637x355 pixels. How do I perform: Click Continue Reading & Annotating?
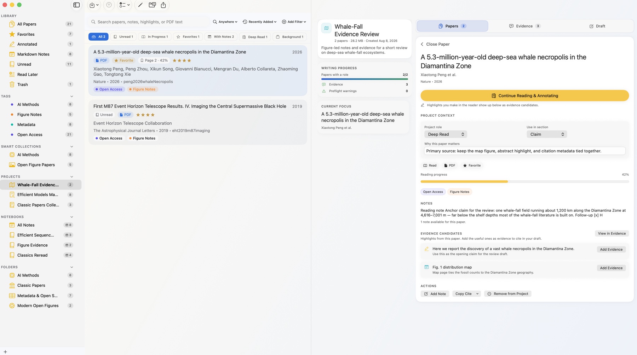tap(525, 96)
